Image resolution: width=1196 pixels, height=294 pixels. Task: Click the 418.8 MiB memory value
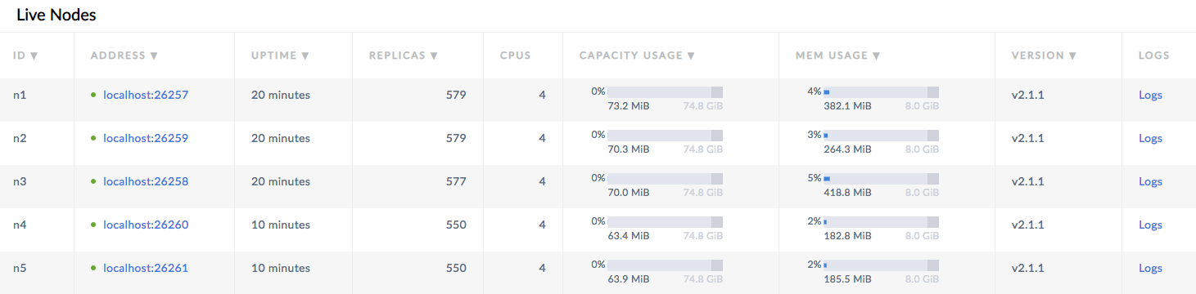pos(847,193)
